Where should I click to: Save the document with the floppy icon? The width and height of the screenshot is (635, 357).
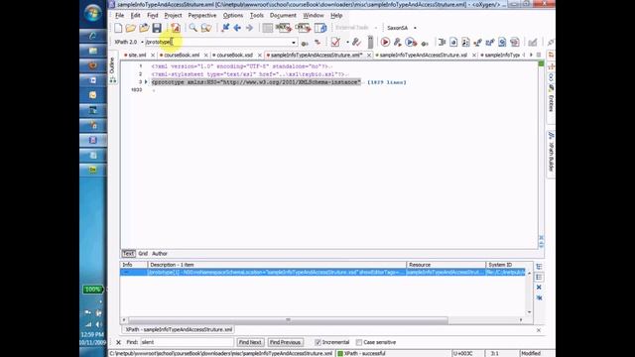coord(157,28)
